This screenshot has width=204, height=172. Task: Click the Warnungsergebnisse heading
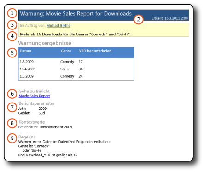tap(45, 43)
